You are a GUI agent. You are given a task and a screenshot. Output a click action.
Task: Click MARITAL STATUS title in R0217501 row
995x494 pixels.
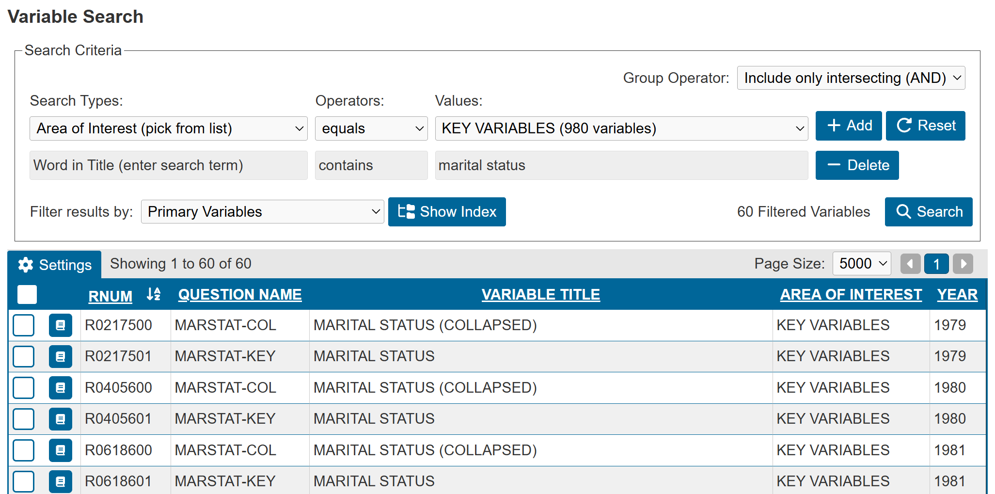(374, 356)
